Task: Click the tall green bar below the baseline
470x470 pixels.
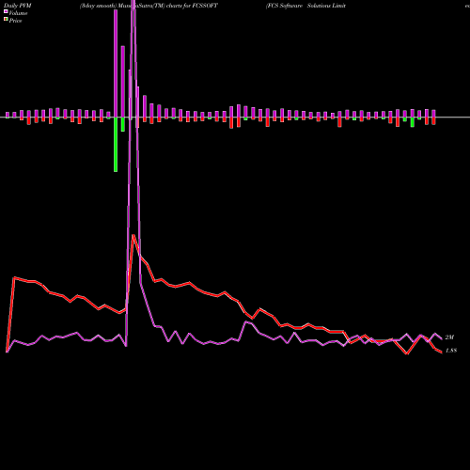Action: click(116, 145)
